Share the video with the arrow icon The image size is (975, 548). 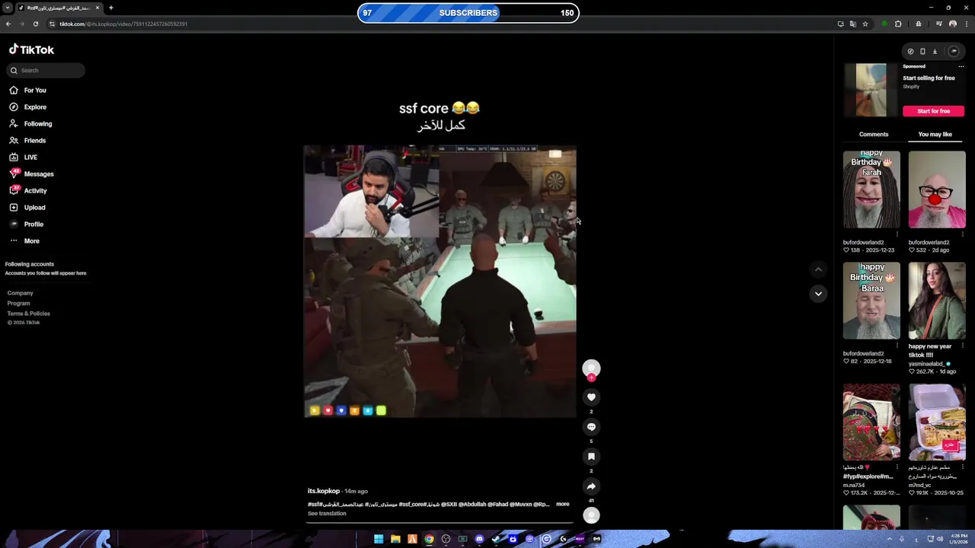[x=591, y=486]
